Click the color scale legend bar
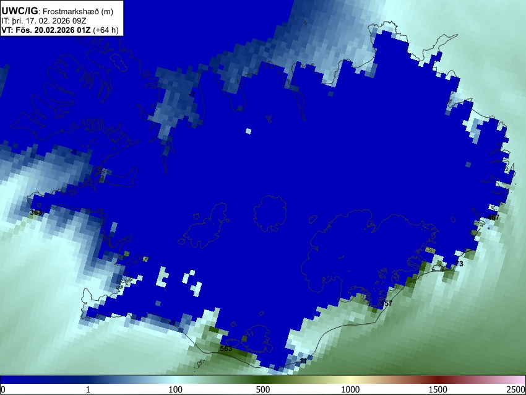Screen dimensions: 526x395 (263, 380)
